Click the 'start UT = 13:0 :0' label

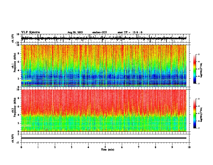(130, 32)
